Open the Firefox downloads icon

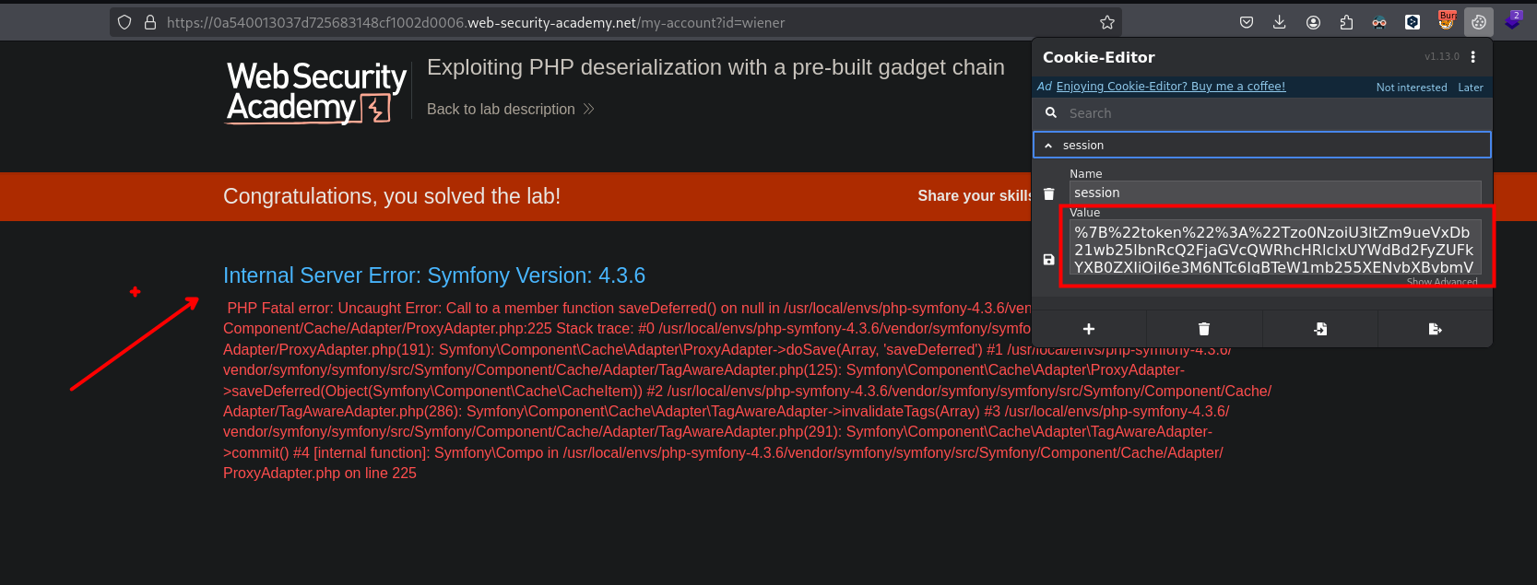[x=1280, y=22]
